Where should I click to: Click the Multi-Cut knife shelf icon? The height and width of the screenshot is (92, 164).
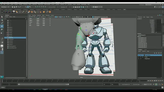23,12
